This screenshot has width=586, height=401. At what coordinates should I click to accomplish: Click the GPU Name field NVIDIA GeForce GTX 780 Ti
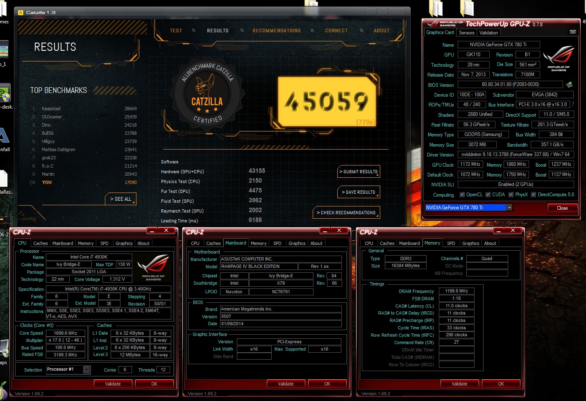pyautogui.click(x=498, y=45)
